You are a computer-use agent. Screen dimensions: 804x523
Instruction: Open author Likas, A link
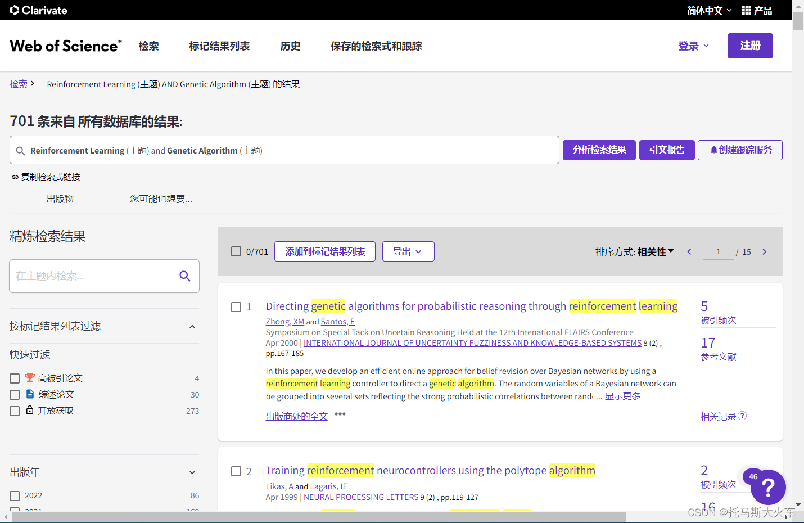pos(279,486)
